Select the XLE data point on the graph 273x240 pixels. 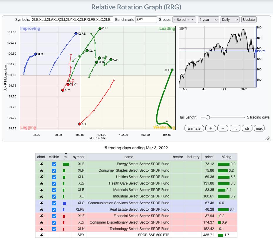[x=172, y=70]
